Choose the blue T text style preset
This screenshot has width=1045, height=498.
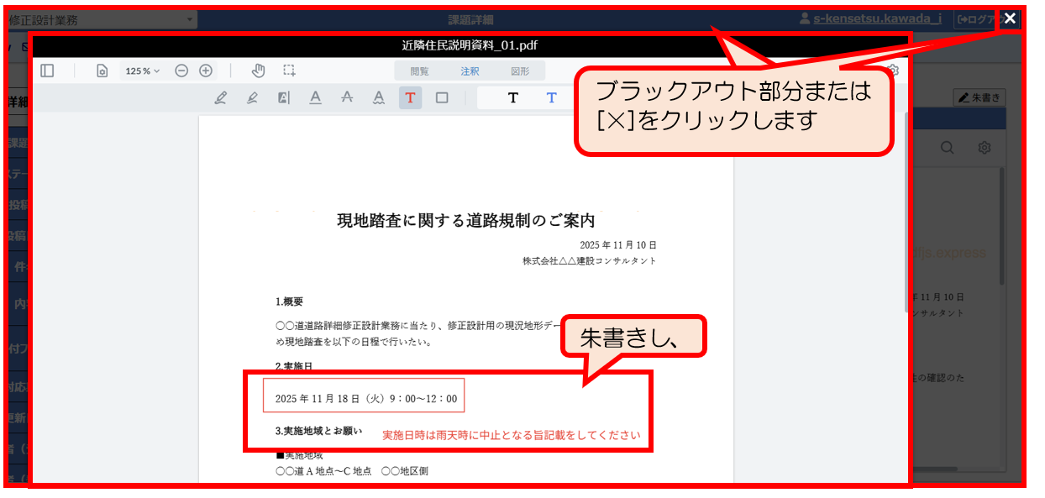tap(551, 98)
